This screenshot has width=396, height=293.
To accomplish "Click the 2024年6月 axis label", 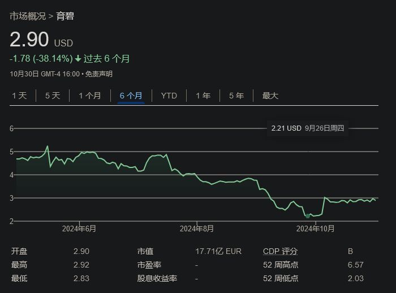I will 79,229.
